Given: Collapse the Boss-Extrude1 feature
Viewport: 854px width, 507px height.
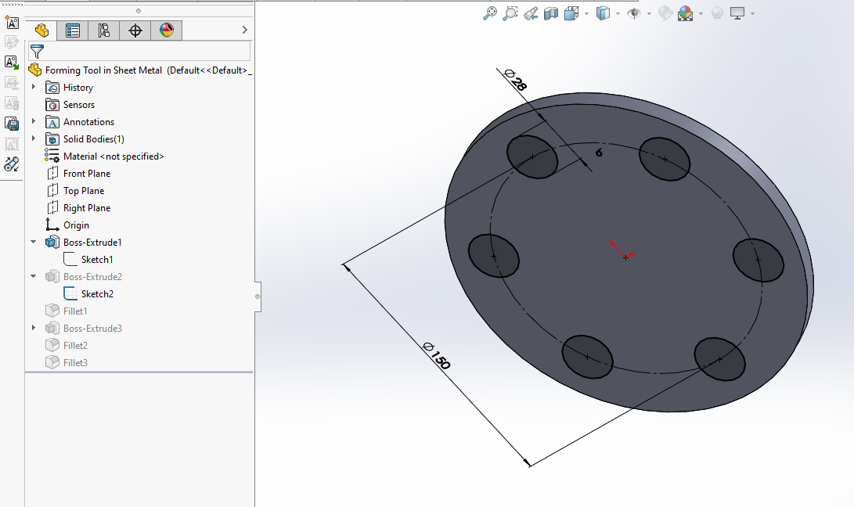Looking at the screenshot, I should click(34, 243).
